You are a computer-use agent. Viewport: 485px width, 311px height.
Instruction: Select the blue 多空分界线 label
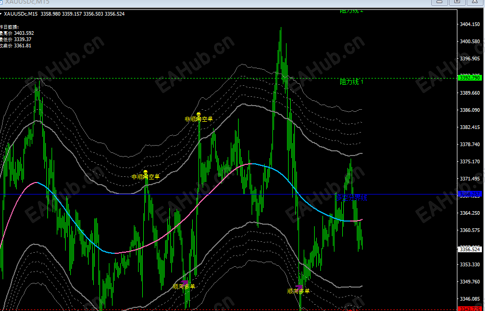tap(351, 198)
